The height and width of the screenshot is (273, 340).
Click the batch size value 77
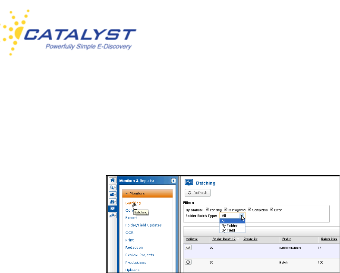(319, 248)
